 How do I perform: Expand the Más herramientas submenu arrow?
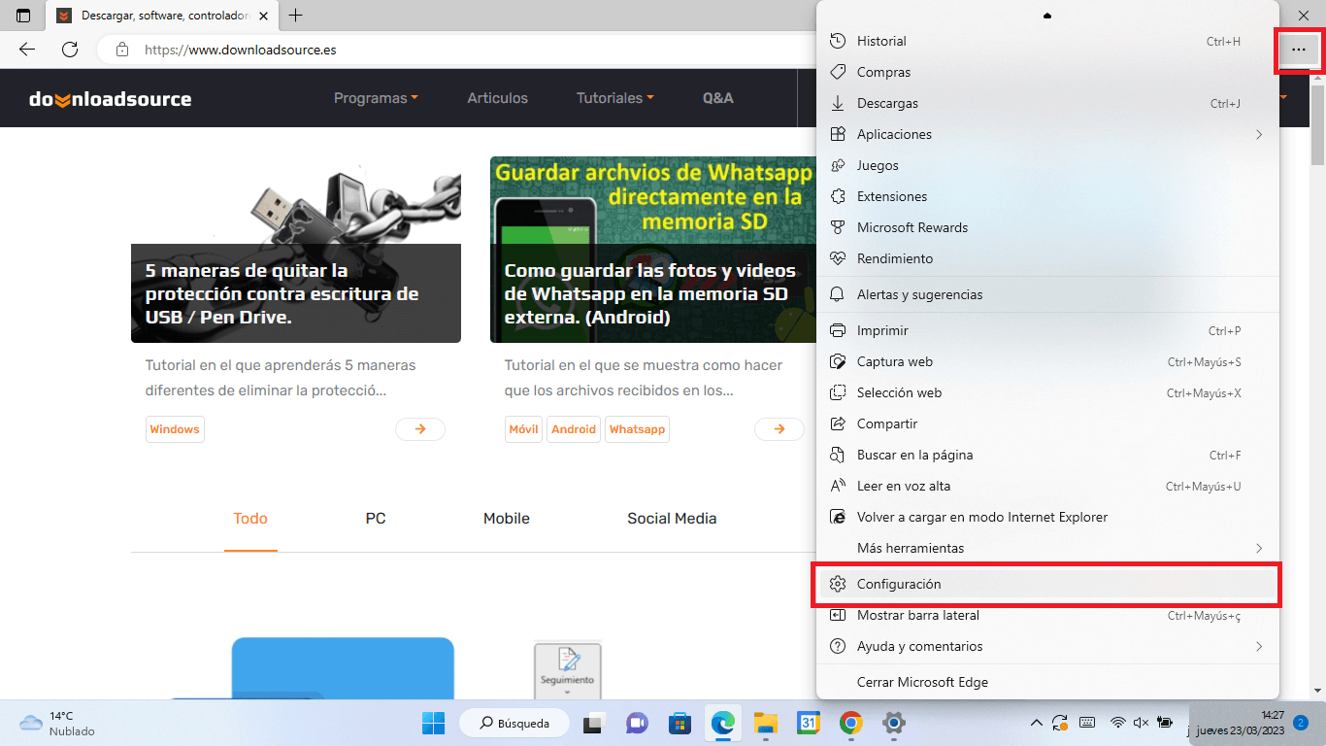tap(1259, 548)
